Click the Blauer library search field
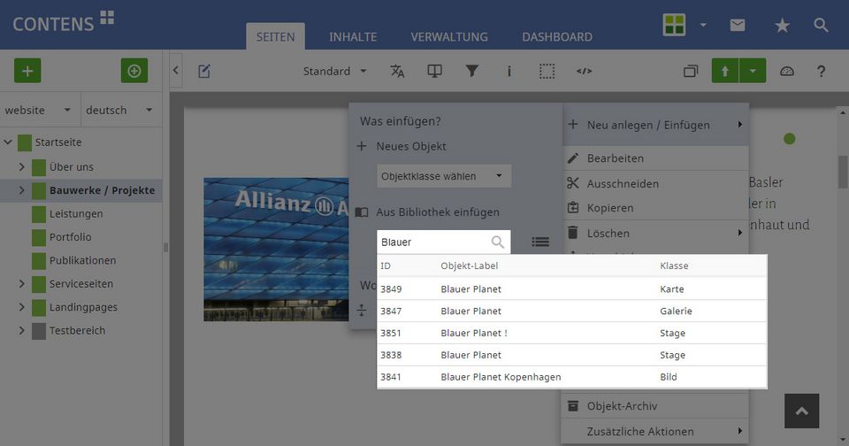849x446 pixels. coord(433,242)
